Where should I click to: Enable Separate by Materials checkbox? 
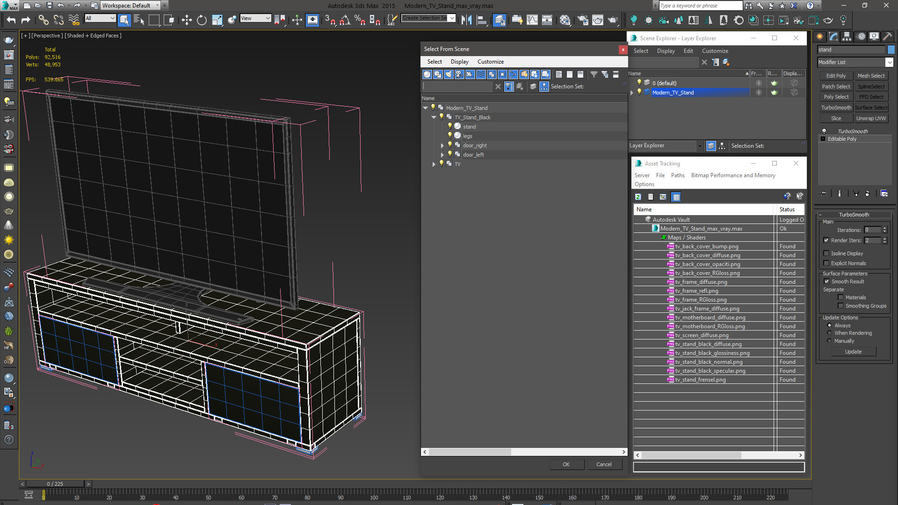(840, 297)
